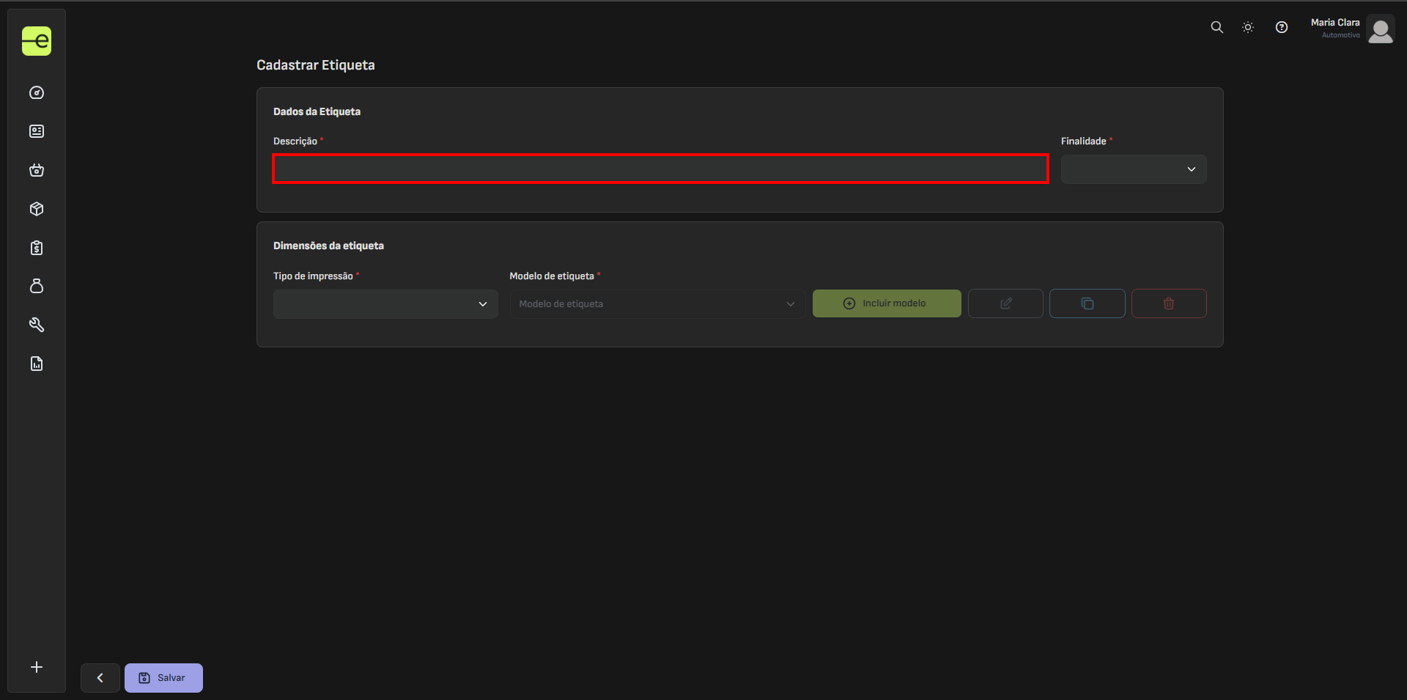Screen dimensions: 1407x700
Task: Open the dashboard gauge icon in sidebar
Action: [37, 93]
